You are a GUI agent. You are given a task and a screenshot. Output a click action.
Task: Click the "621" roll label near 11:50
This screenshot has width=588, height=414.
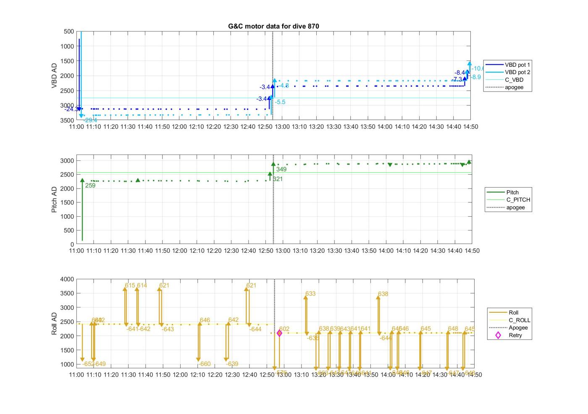(164, 286)
